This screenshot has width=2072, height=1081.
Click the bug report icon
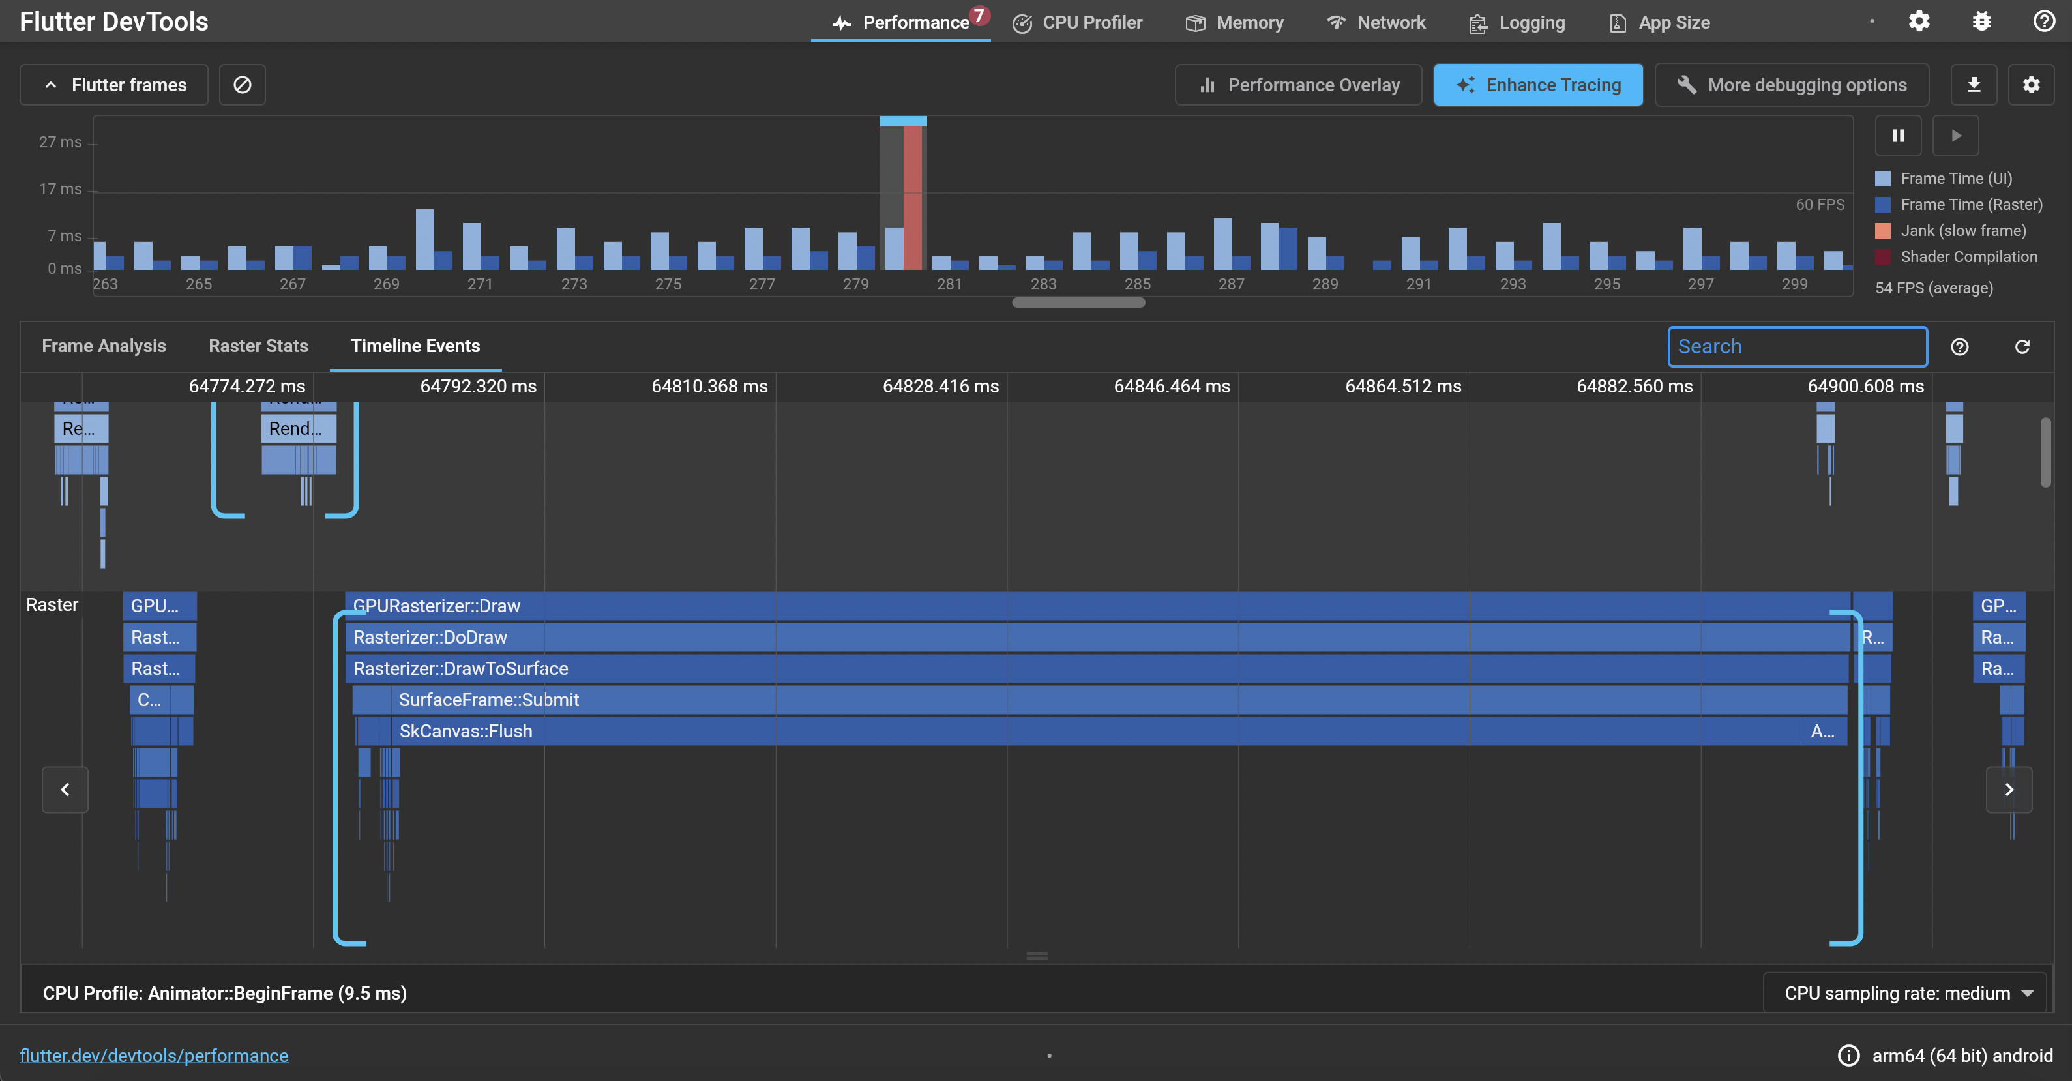(x=1982, y=22)
